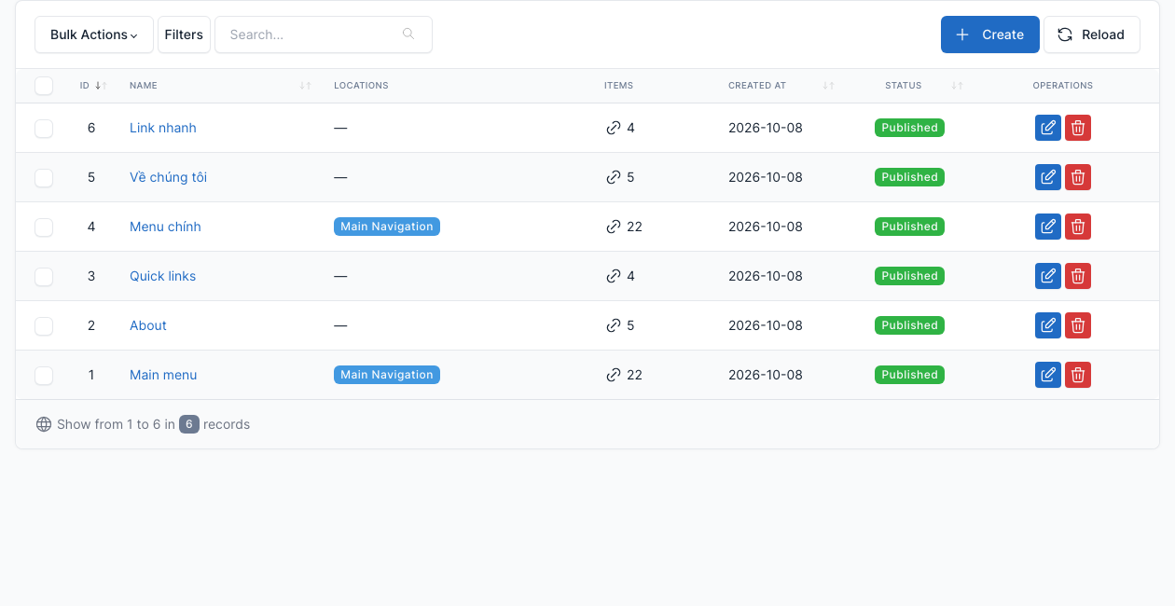
Task: Delete the Main menu row
Action: pos(1078,375)
